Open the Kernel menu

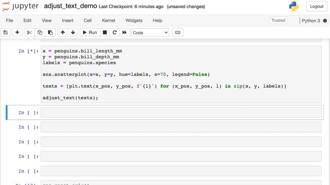click(x=108, y=21)
